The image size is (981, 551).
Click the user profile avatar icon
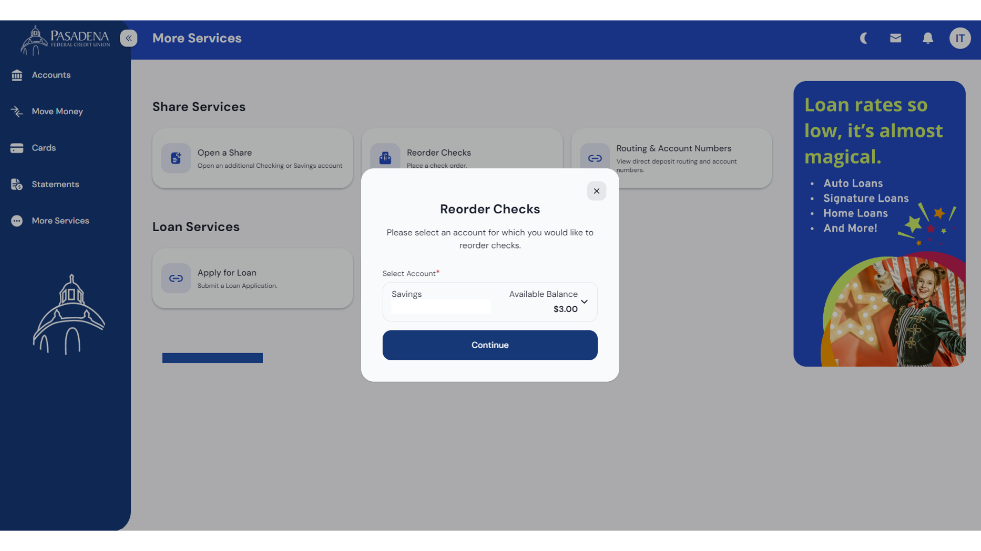[960, 38]
